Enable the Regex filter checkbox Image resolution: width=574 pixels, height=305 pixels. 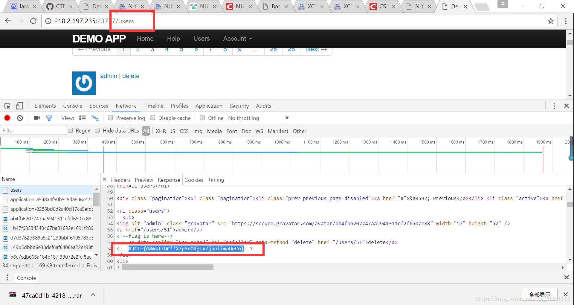71,130
